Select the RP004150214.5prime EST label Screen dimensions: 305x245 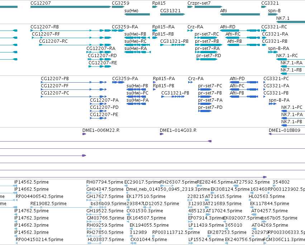[39, 240]
